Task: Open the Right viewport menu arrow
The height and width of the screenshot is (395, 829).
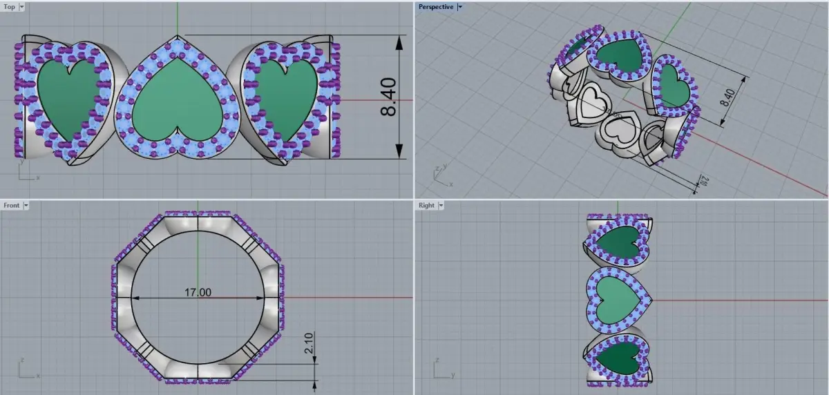Action: (x=441, y=205)
